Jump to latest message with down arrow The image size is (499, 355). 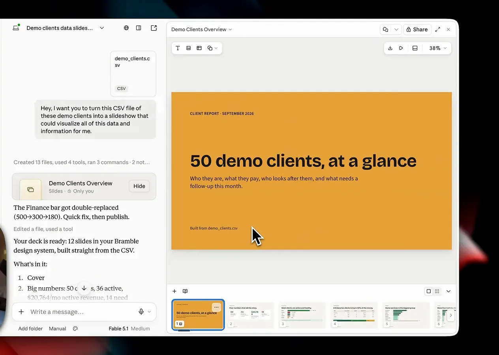click(x=84, y=288)
